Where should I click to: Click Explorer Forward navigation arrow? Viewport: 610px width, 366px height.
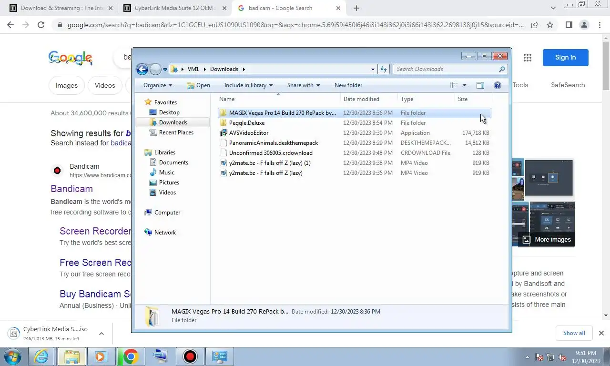coord(155,69)
